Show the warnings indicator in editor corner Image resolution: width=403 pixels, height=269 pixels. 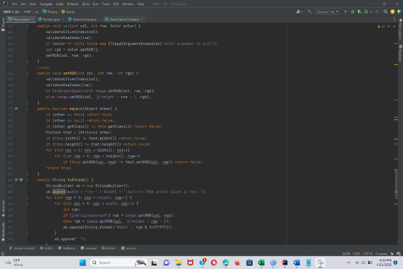tap(381, 26)
